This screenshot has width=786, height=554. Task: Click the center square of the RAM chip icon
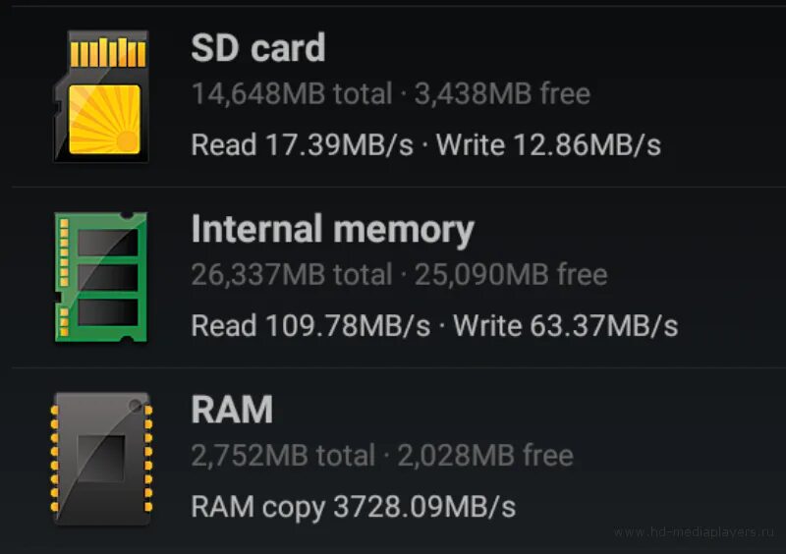(100, 460)
